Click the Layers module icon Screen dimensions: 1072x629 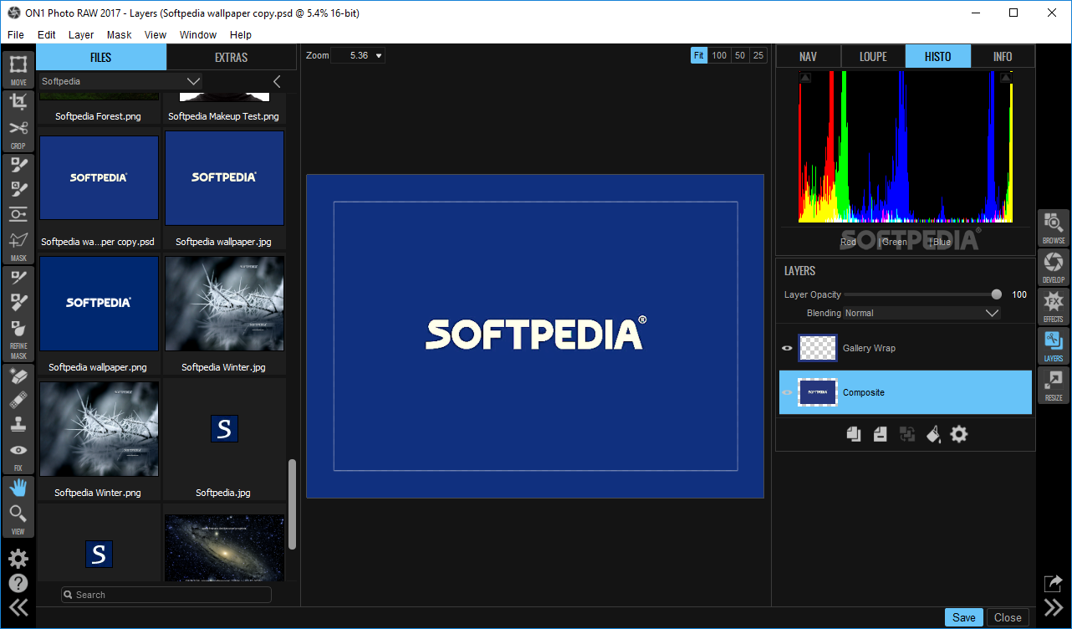pyautogui.click(x=1054, y=345)
